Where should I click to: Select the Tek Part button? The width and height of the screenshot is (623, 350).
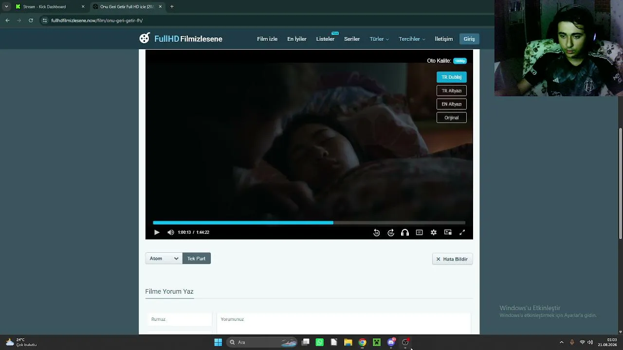pyautogui.click(x=197, y=259)
